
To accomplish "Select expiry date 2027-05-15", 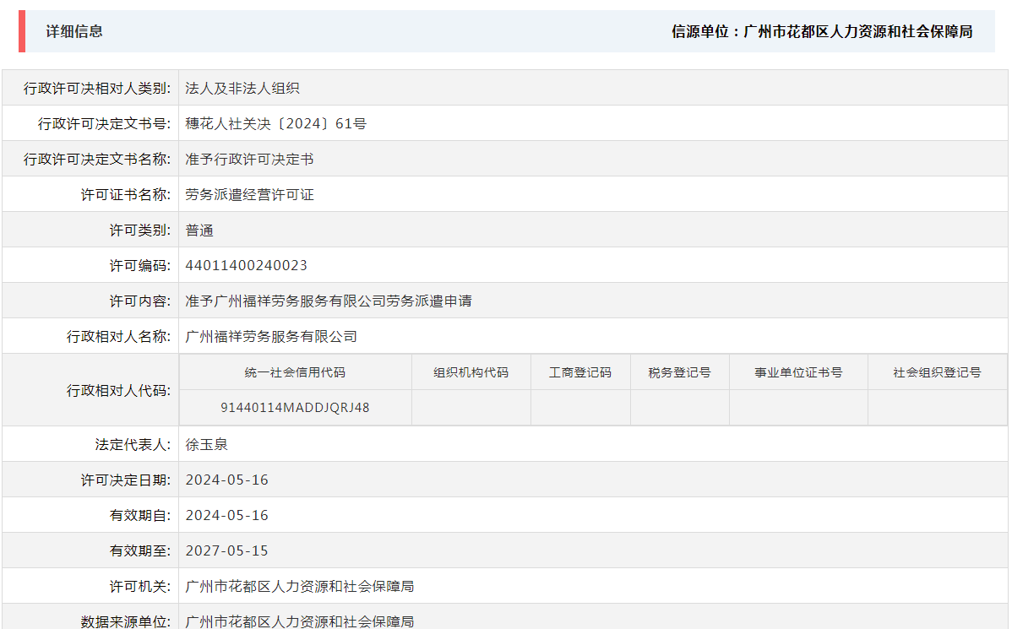I will 226,551.
